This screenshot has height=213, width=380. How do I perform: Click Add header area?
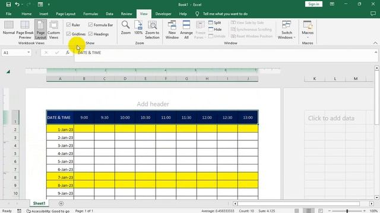153,104
